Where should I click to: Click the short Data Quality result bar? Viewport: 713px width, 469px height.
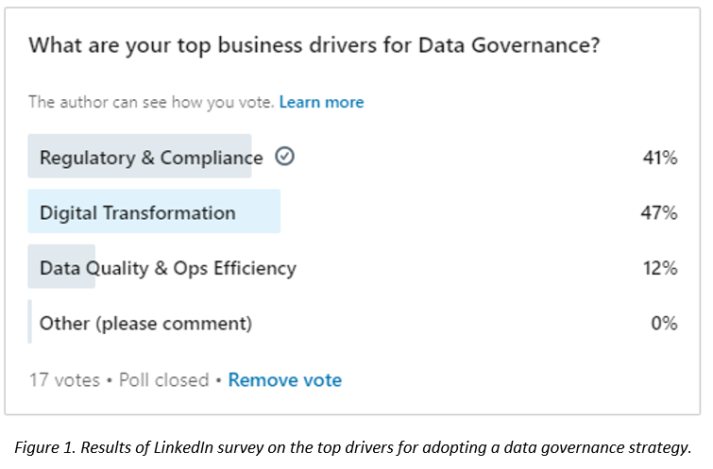coord(61,266)
